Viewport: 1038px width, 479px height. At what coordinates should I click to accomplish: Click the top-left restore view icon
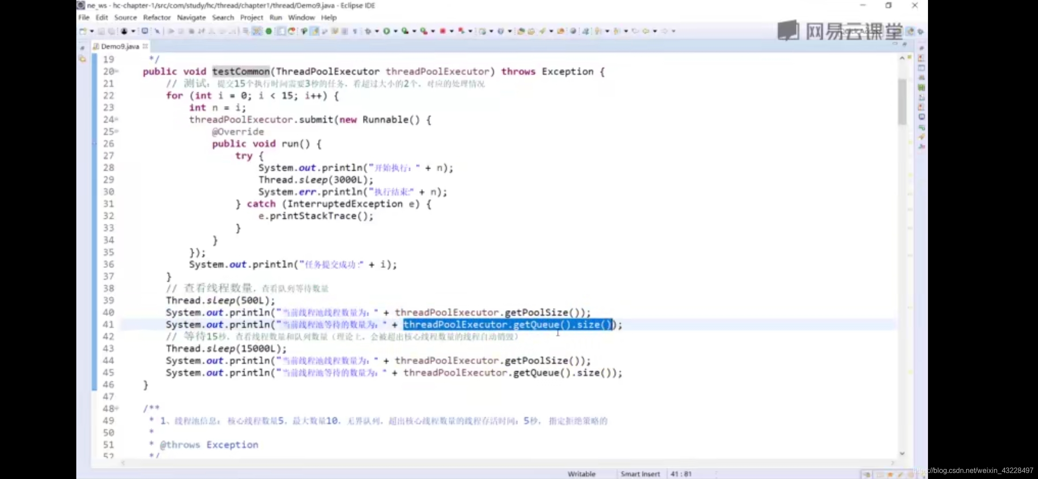(x=82, y=48)
